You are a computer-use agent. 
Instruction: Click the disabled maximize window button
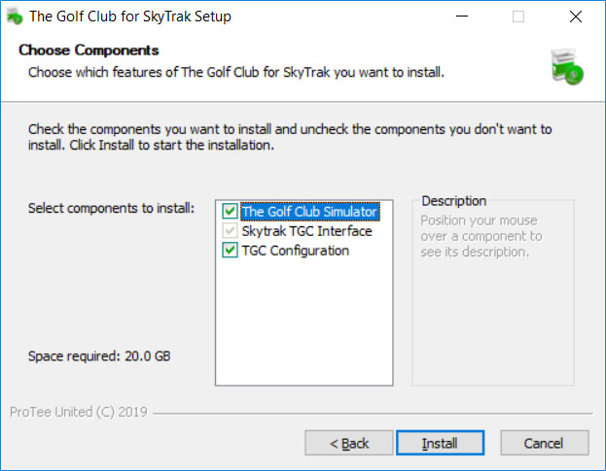(518, 17)
